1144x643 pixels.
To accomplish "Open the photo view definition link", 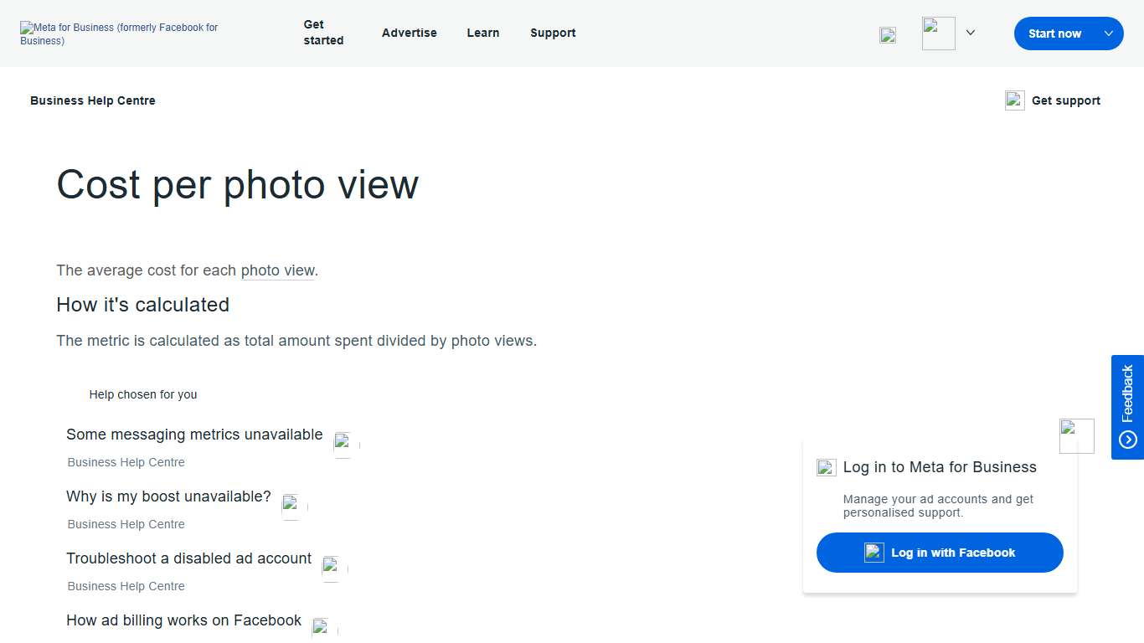I will (277, 270).
